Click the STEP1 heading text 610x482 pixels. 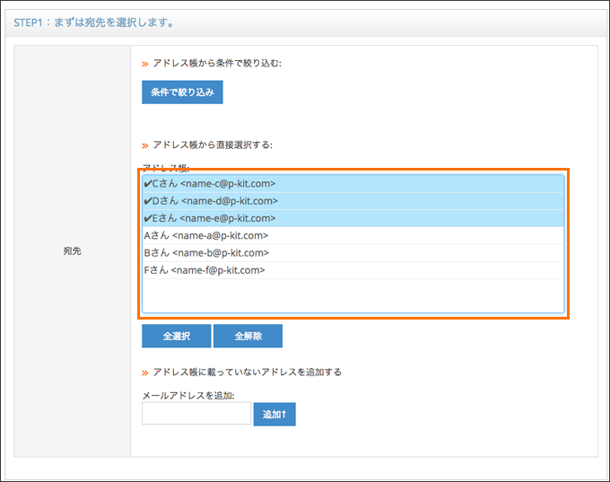(94, 22)
